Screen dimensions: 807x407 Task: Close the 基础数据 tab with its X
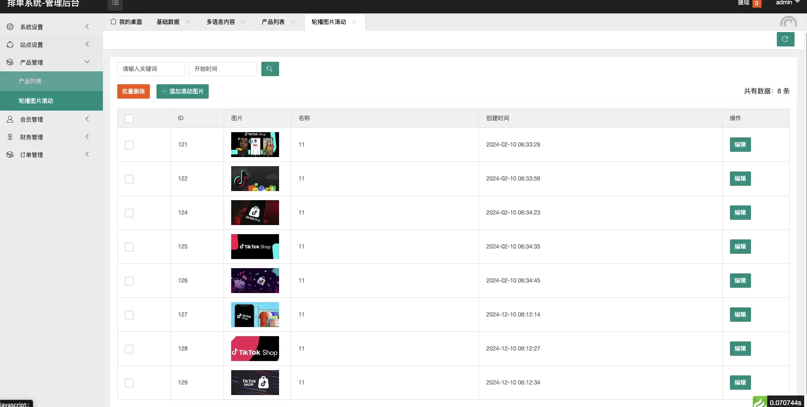point(188,22)
